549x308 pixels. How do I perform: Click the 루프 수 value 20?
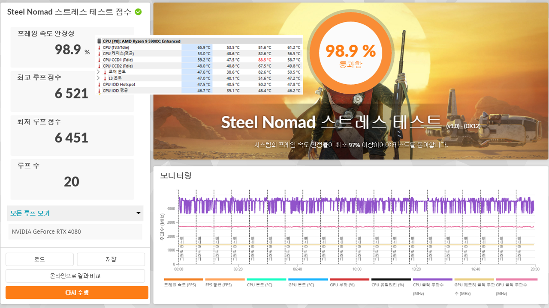click(72, 182)
